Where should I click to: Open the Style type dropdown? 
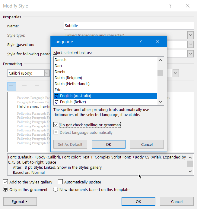pos(191,35)
